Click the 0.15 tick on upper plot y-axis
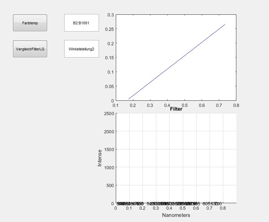Viewport: 269px width, 222px height. tap(109, 58)
